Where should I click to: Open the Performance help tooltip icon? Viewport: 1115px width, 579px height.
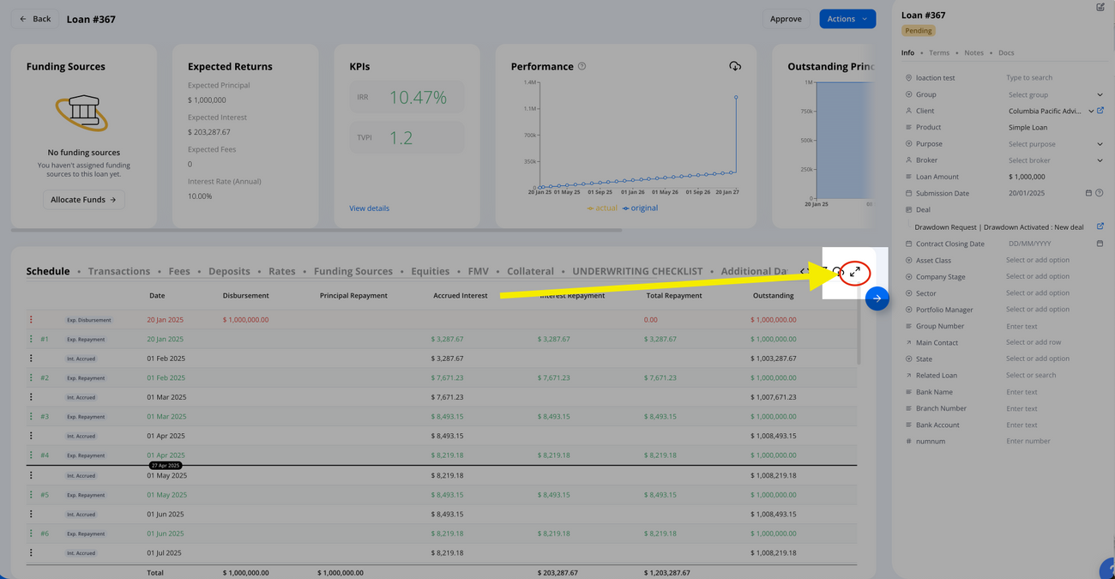(x=582, y=66)
